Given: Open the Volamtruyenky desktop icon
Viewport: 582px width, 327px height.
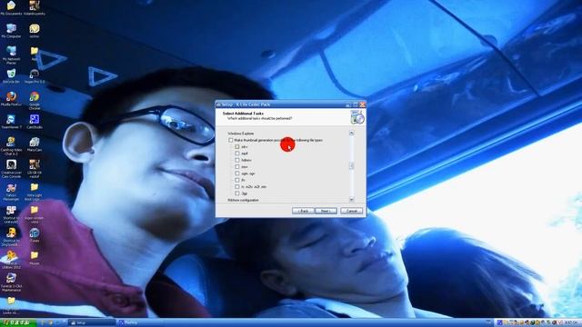Looking at the screenshot, I should 35,8.
